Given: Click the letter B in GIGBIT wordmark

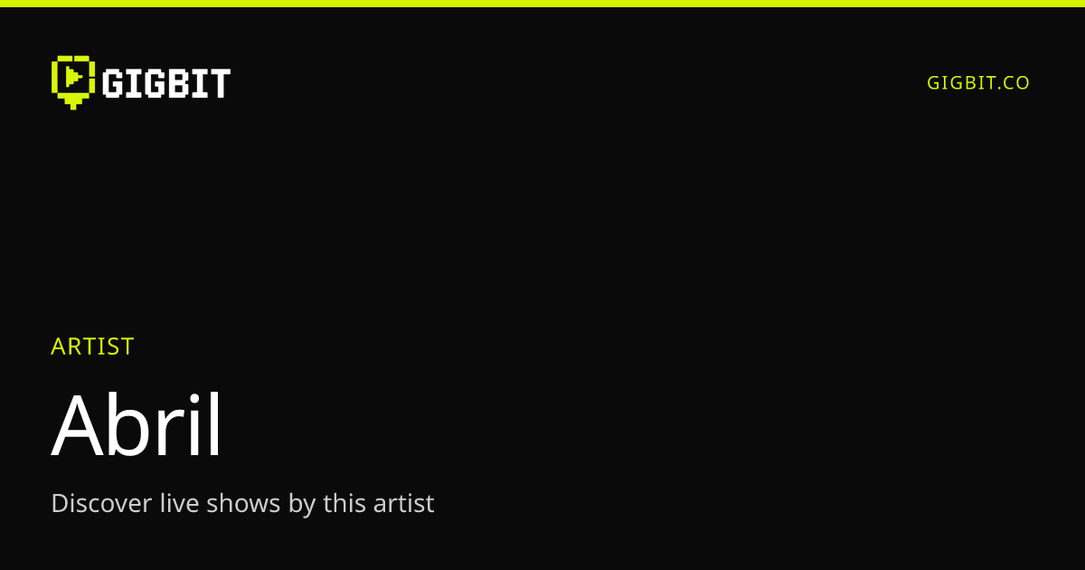Looking at the screenshot, I should [x=179, y=83].
